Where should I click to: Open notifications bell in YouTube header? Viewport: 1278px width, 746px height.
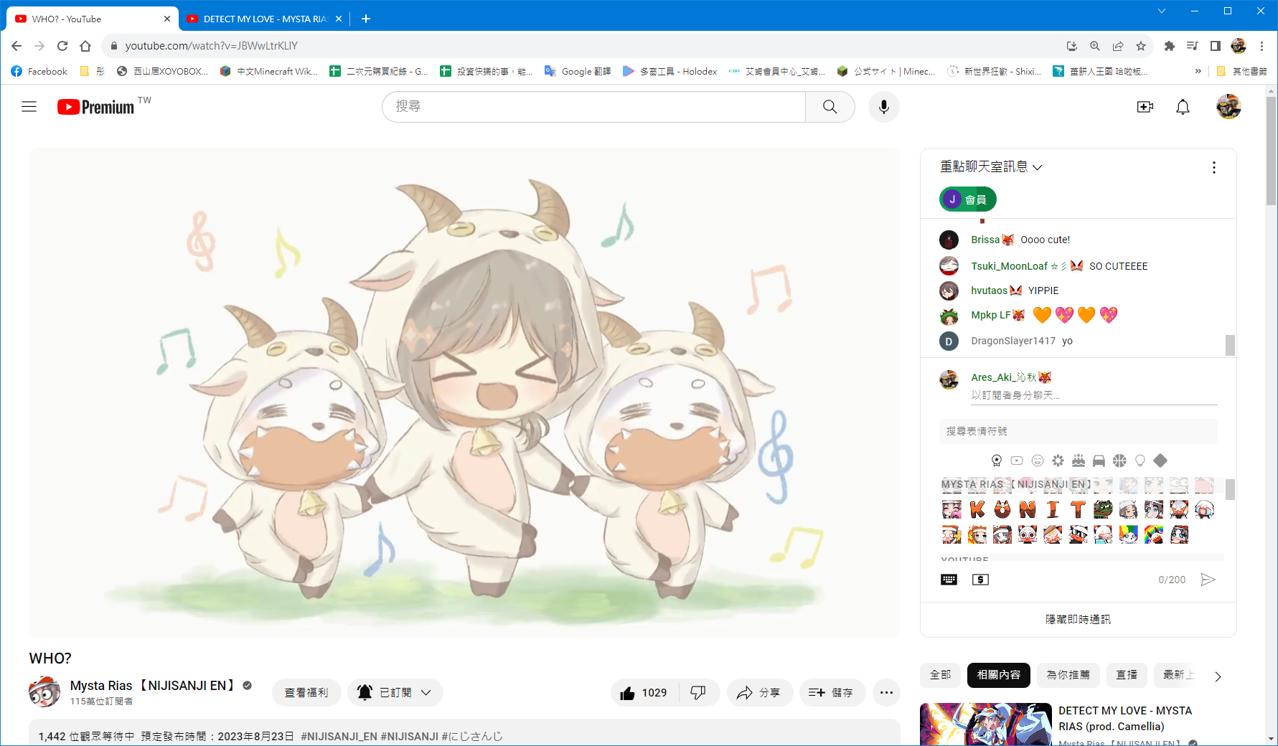click(1183, 107)
